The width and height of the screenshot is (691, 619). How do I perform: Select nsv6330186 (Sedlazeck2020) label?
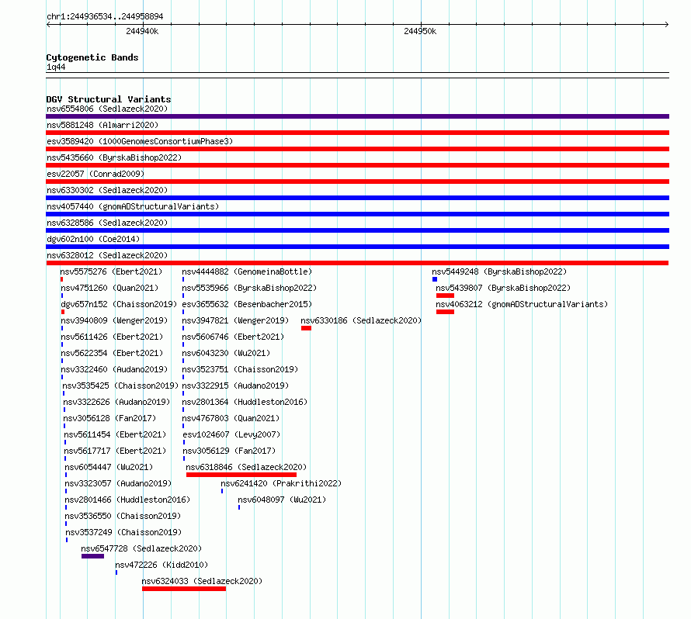(x=361, y=320)
